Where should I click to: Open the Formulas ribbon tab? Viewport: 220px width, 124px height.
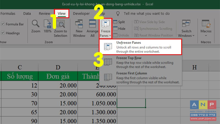8,14
